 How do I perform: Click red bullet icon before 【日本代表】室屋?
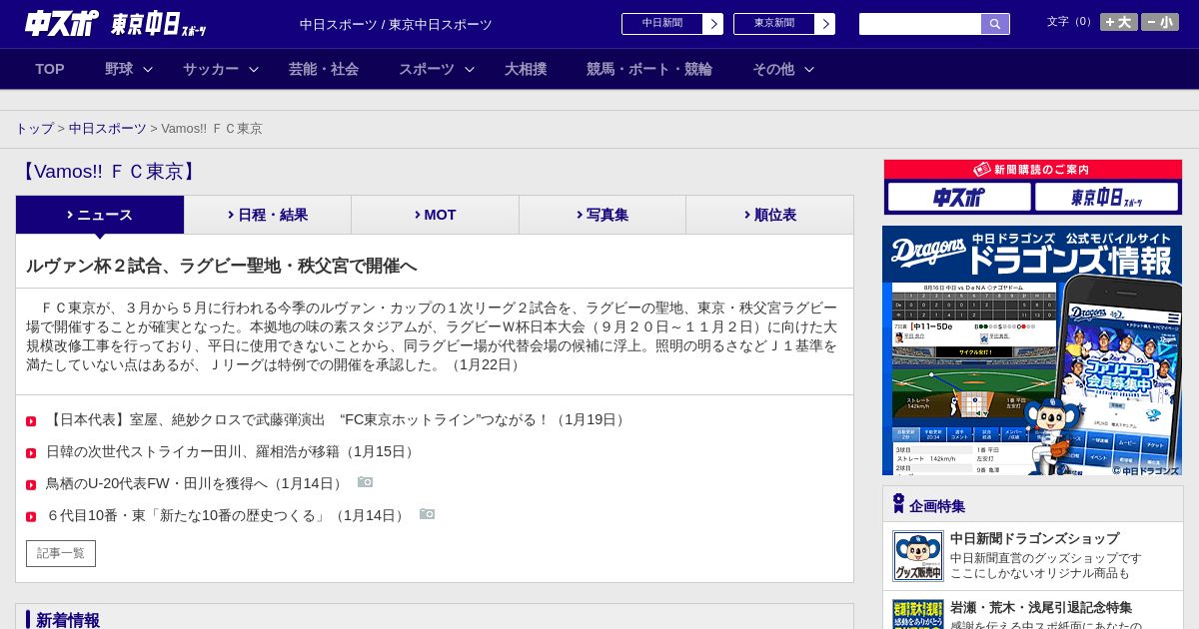31,421
